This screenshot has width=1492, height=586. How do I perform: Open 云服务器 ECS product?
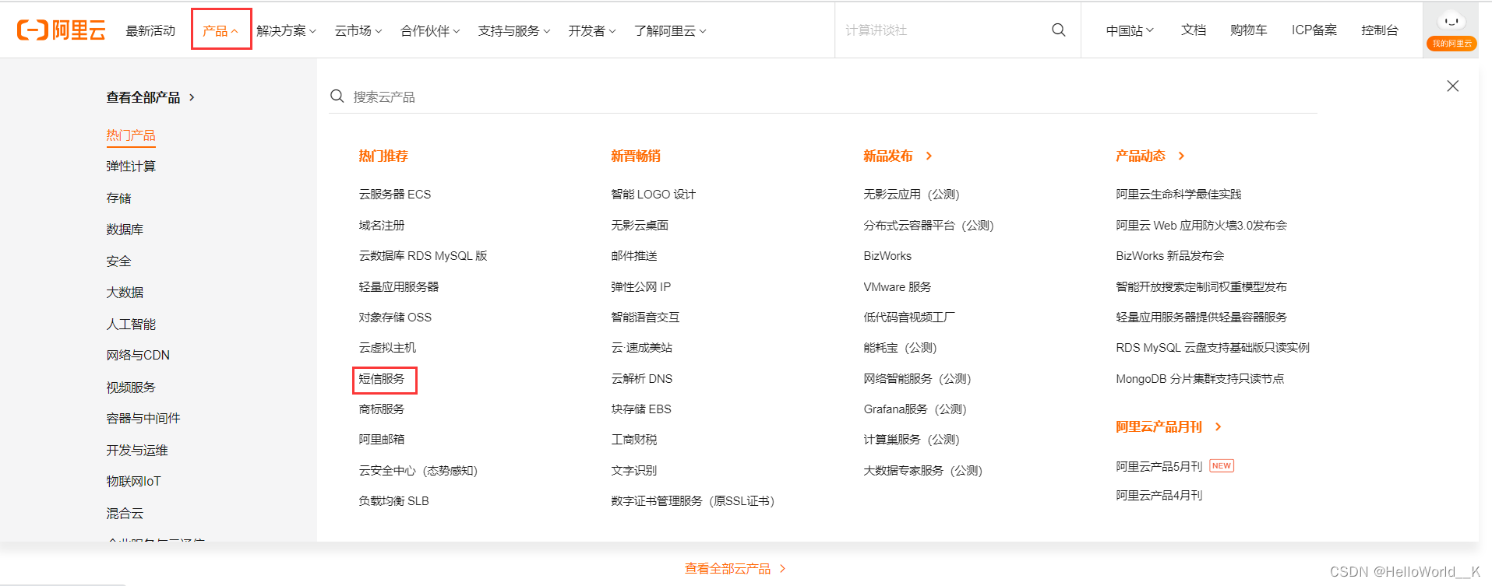point(394,195)
